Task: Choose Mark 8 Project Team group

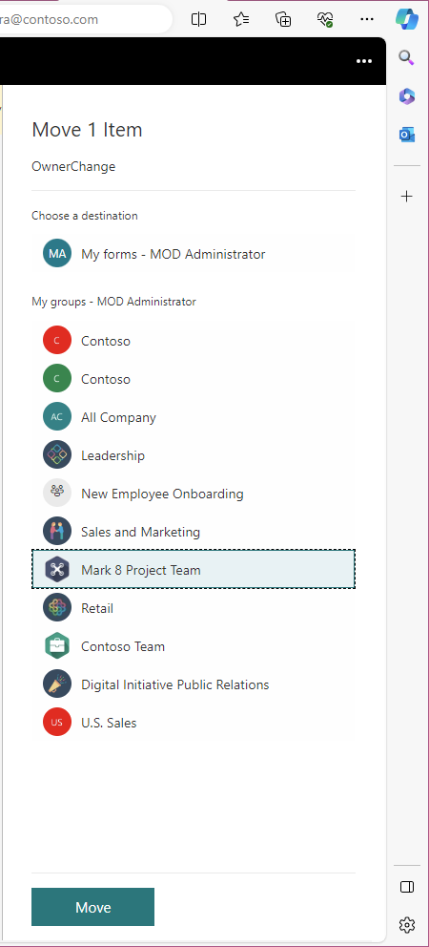Action: [194, 569]
